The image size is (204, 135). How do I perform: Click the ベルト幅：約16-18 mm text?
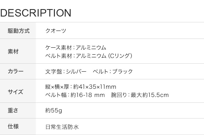point(75,95)
